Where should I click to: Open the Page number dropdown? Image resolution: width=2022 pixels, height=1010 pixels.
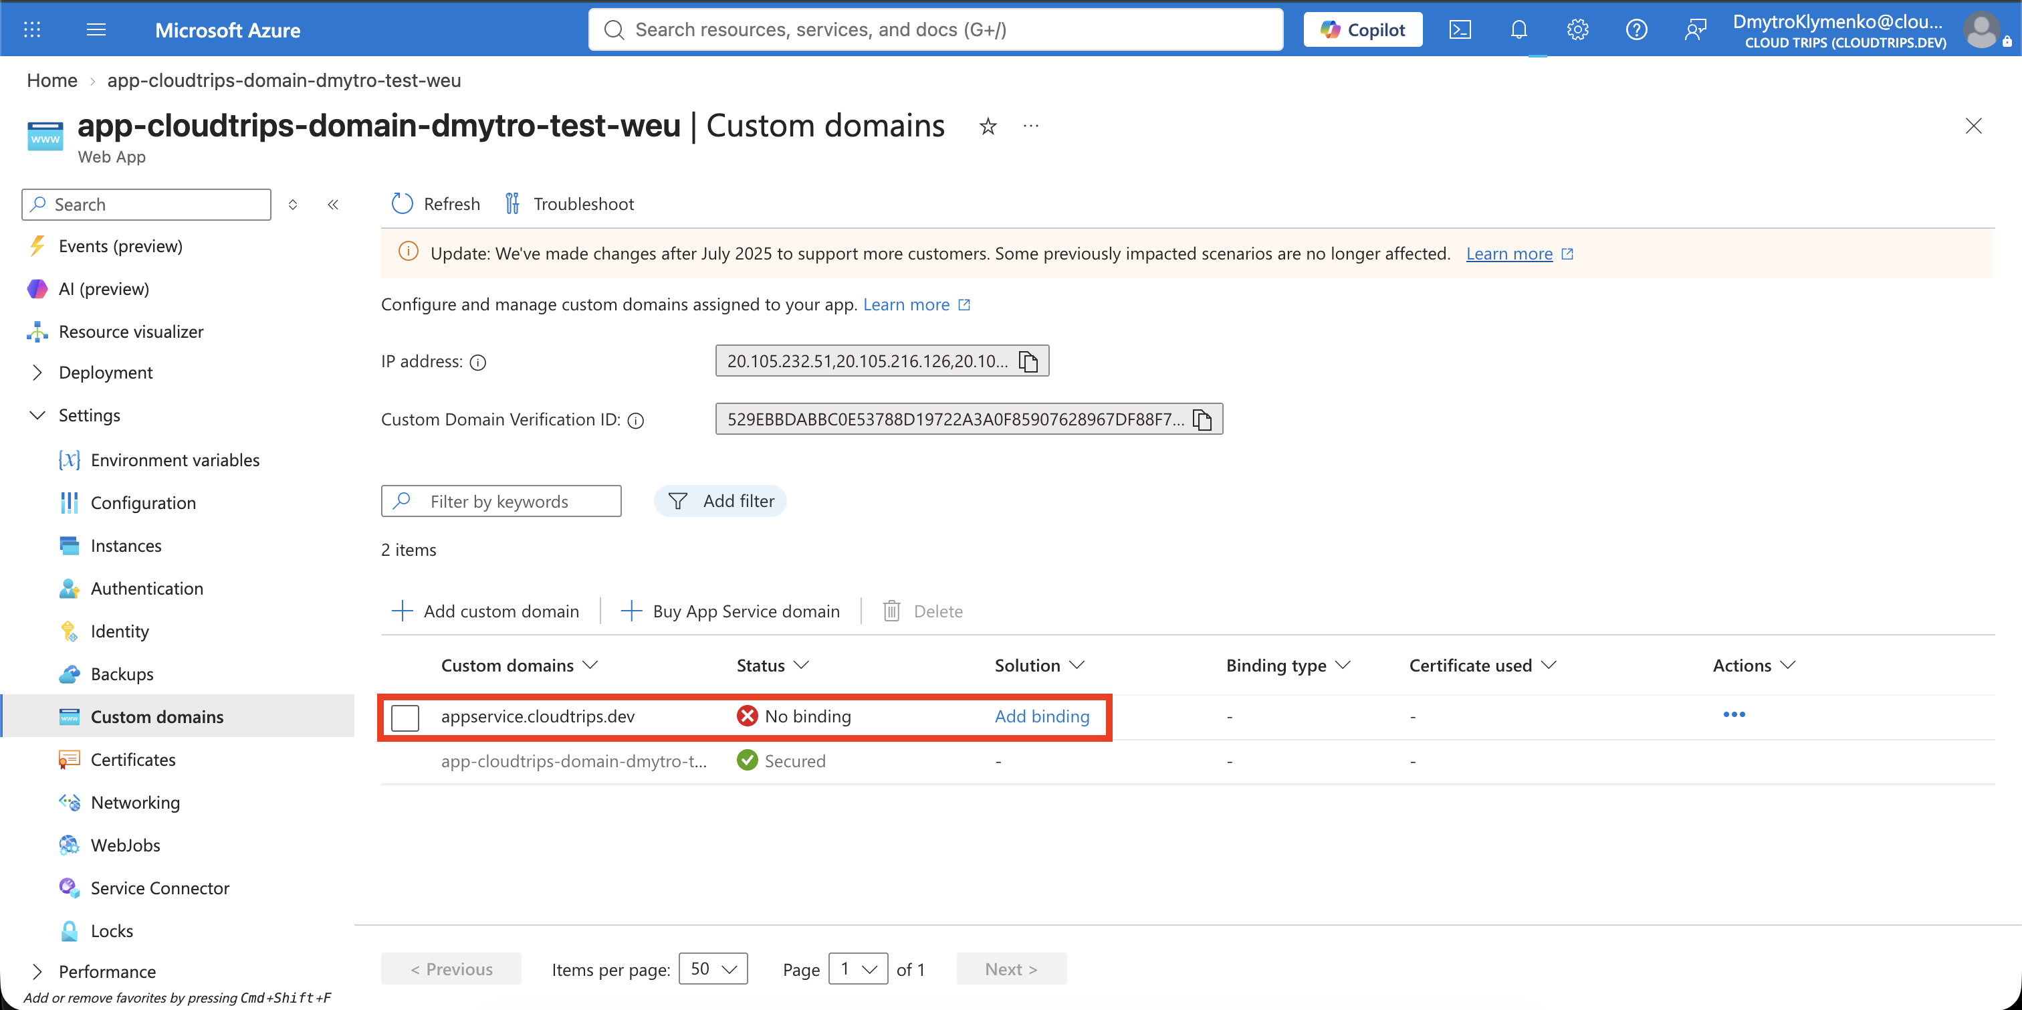pos(858,969)
